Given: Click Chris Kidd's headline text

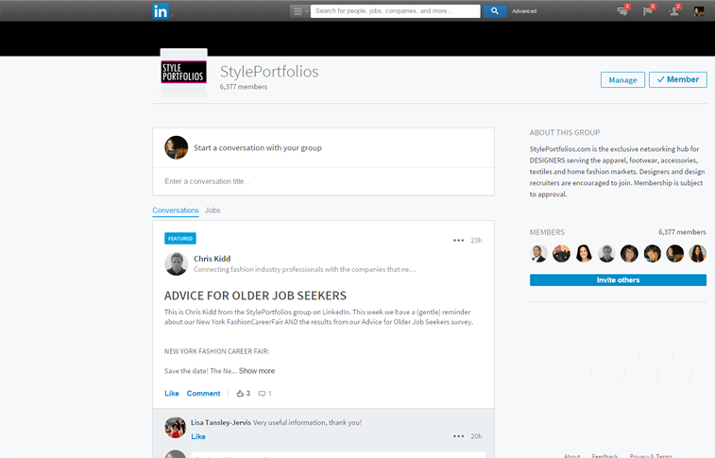Looking at the screenshot, I should [x=304, y=269].
